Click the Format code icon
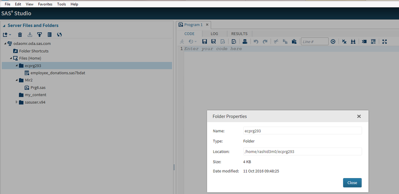This screenshot has height=194, width=399. (x=373, y=41)
